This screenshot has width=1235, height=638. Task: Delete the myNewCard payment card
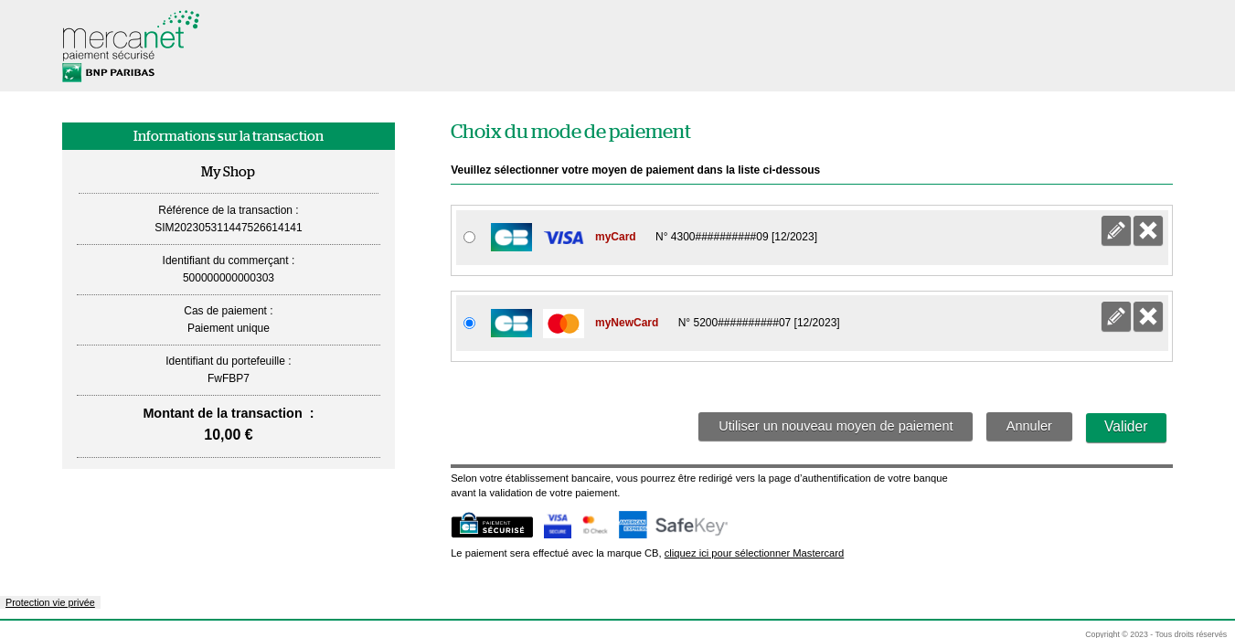click(1148, 317)
